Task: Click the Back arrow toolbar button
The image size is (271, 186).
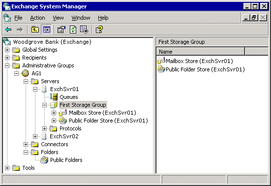Action: pyautogui.click(x=8, y=30)
